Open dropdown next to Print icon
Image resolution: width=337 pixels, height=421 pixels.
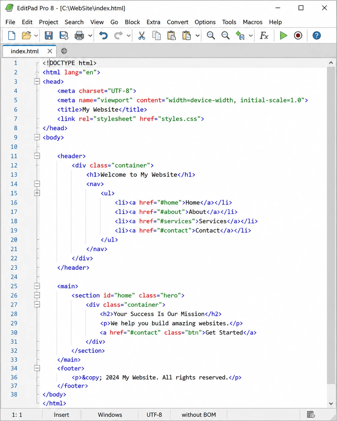[90, 36]
